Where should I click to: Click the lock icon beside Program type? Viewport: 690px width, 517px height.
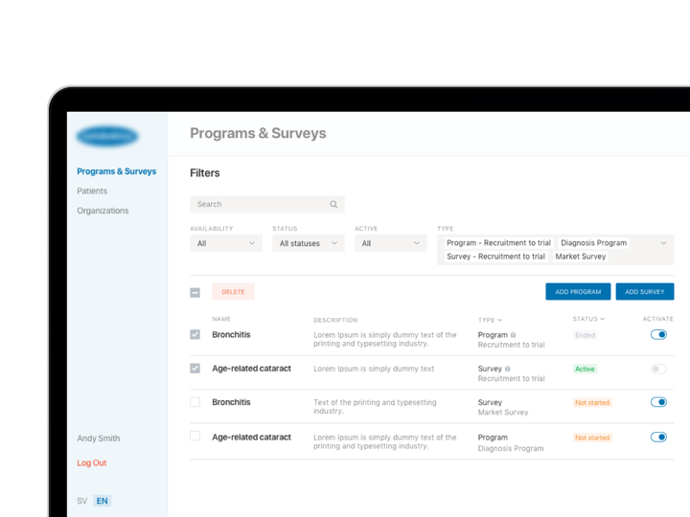pyautogui.click(x=513, y=335)
